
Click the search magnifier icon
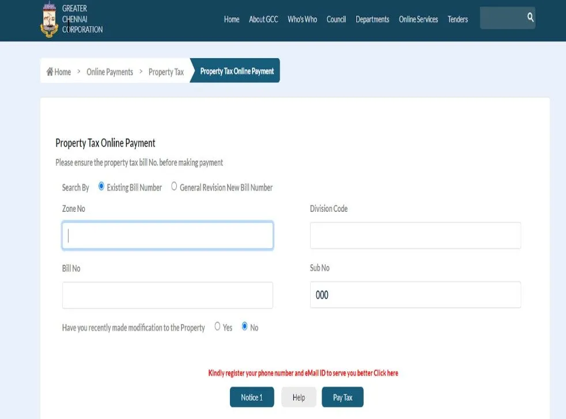coord(529,18)
